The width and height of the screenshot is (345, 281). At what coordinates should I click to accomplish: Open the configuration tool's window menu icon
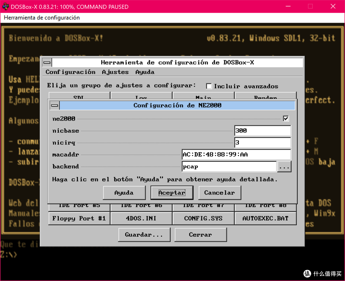(47, 62)
